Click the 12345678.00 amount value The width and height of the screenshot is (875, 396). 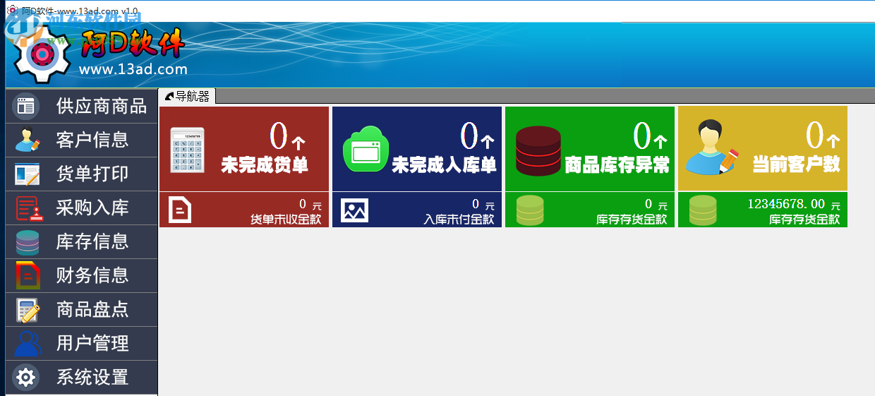[786, 204]
